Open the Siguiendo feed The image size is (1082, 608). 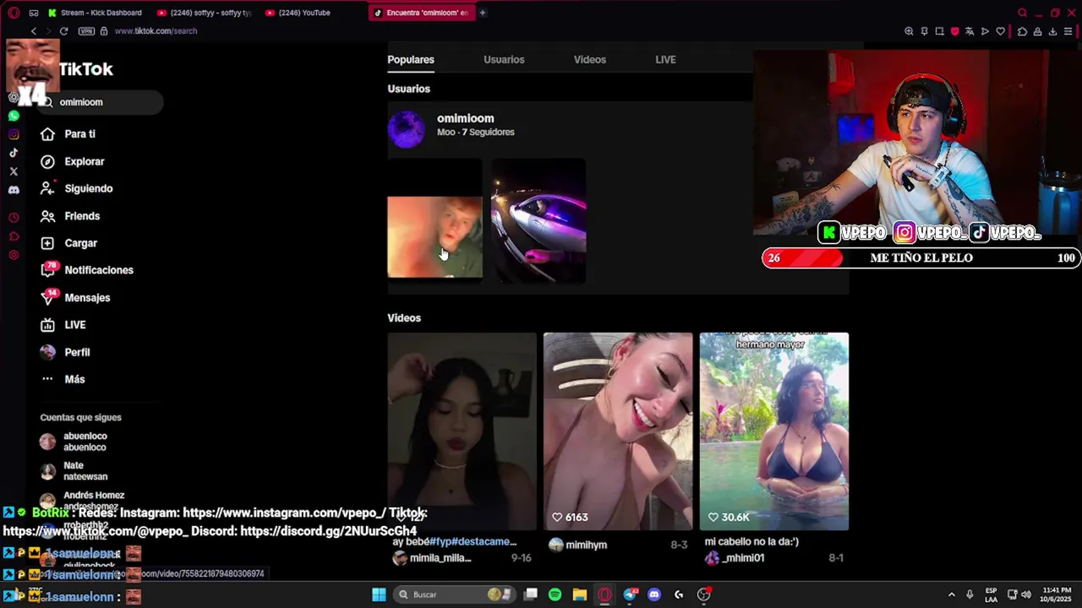[88, 188]
